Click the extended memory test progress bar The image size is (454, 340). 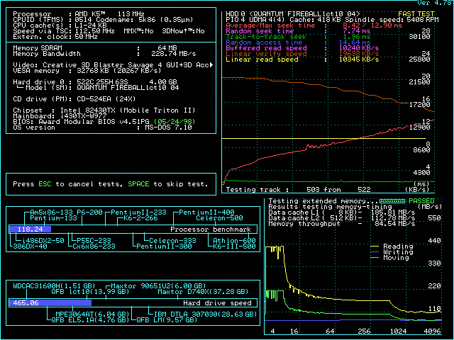[392, 201]
